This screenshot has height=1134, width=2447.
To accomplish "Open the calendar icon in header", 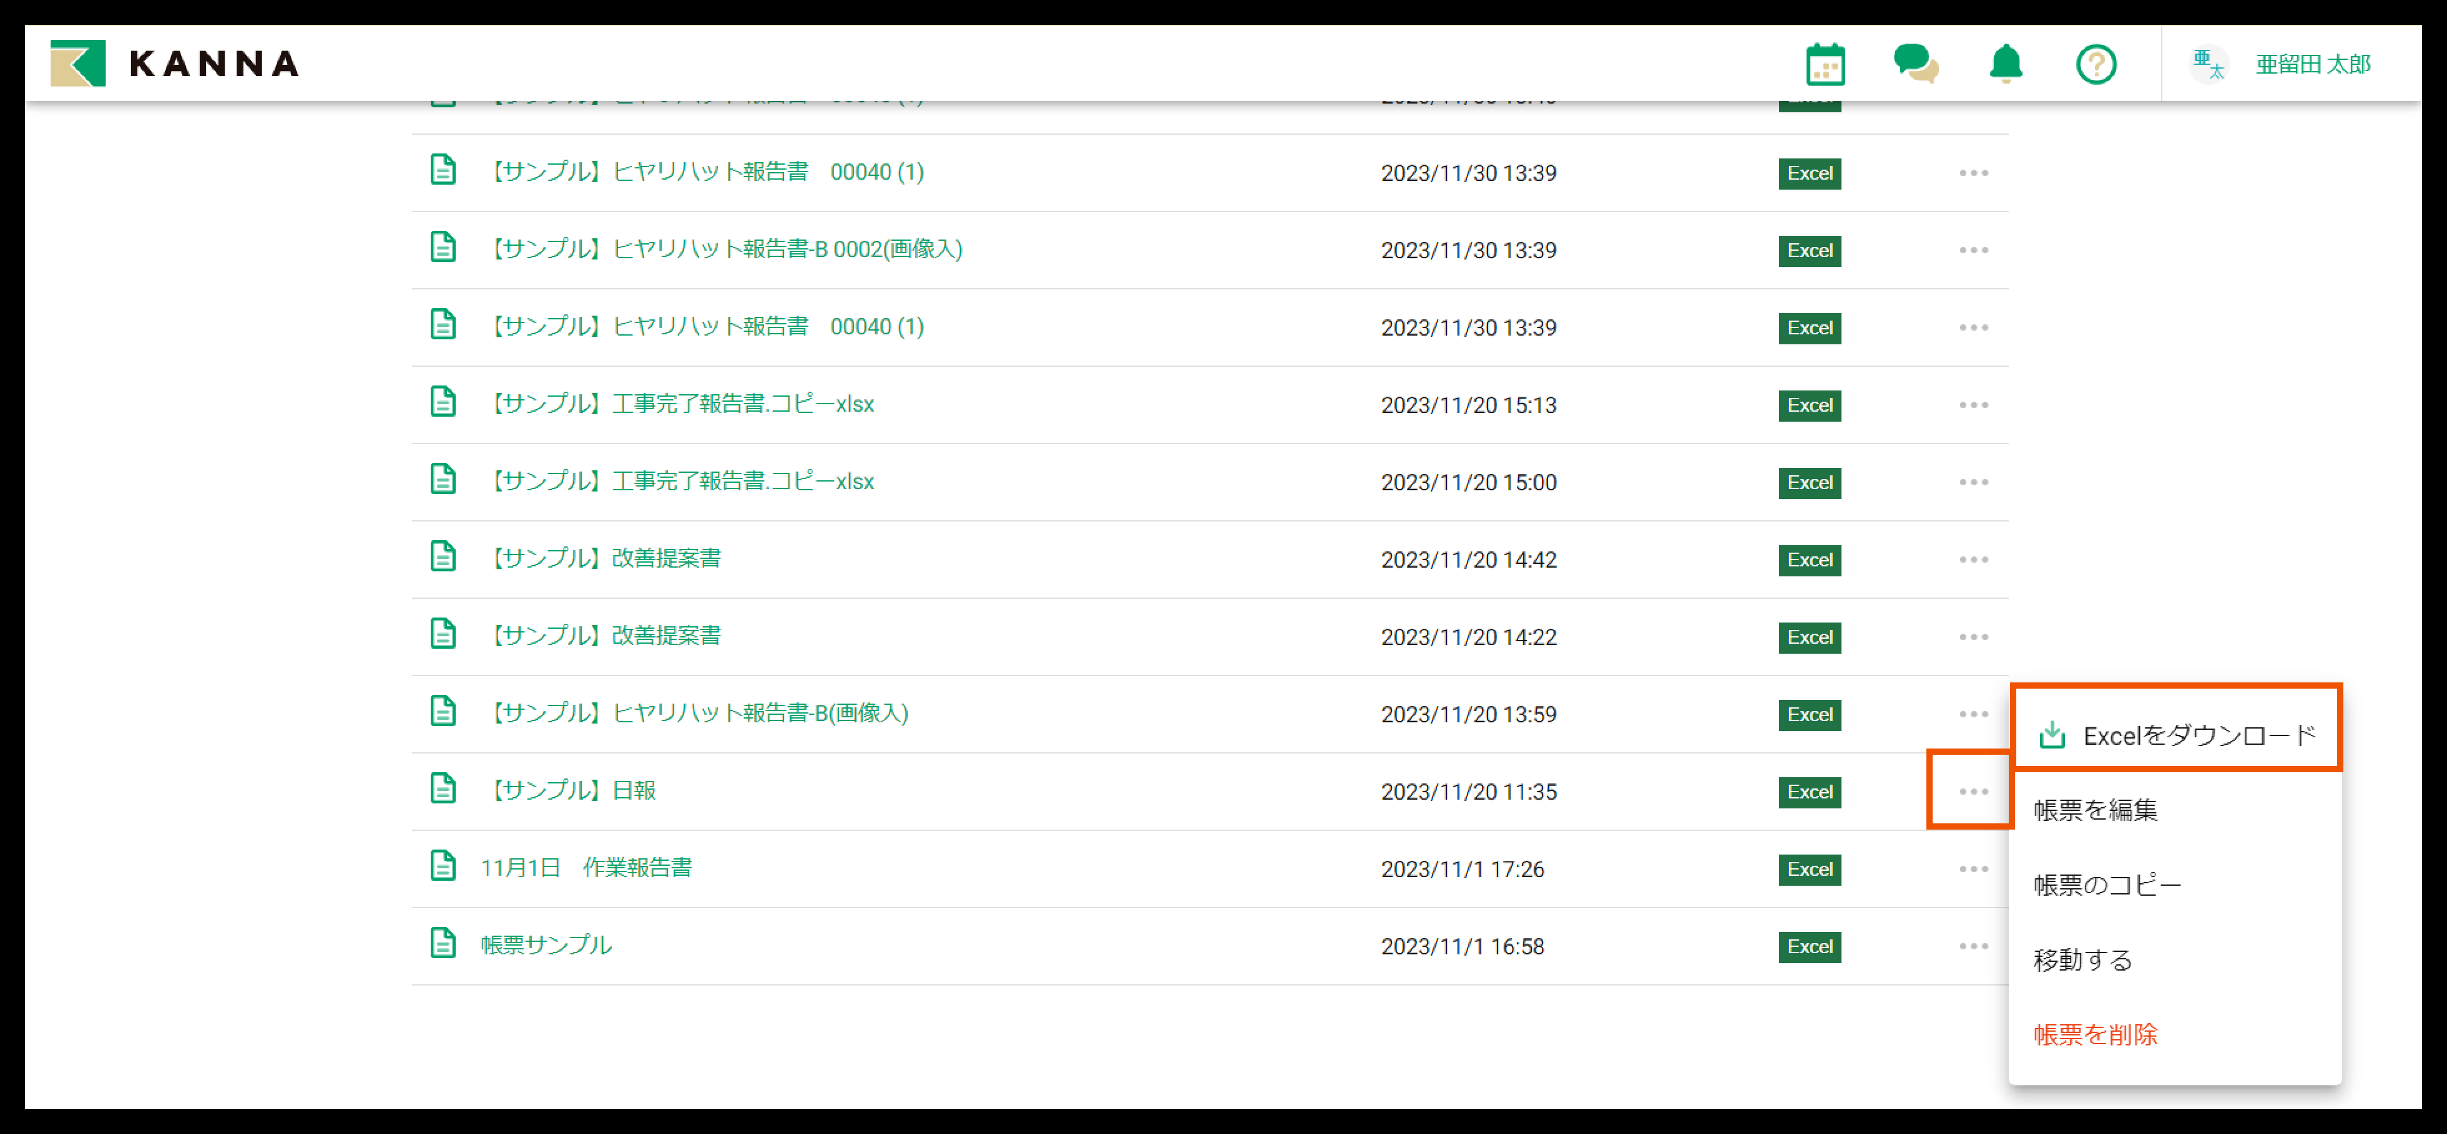I will click(1825, 64).
